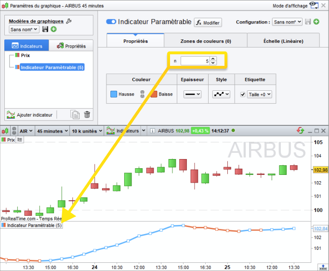This screenshot has width=329, height=271.
Task: Open the 45 minutes timeframe dropdown
Action: tap(52, 131)
